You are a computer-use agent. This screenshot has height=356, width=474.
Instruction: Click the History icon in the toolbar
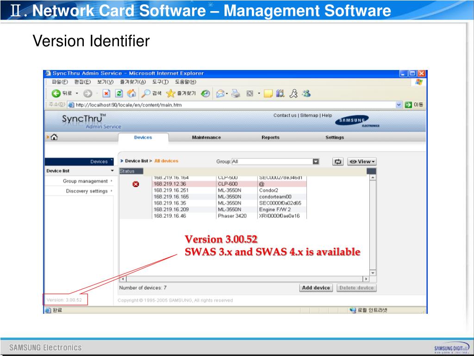205,94
